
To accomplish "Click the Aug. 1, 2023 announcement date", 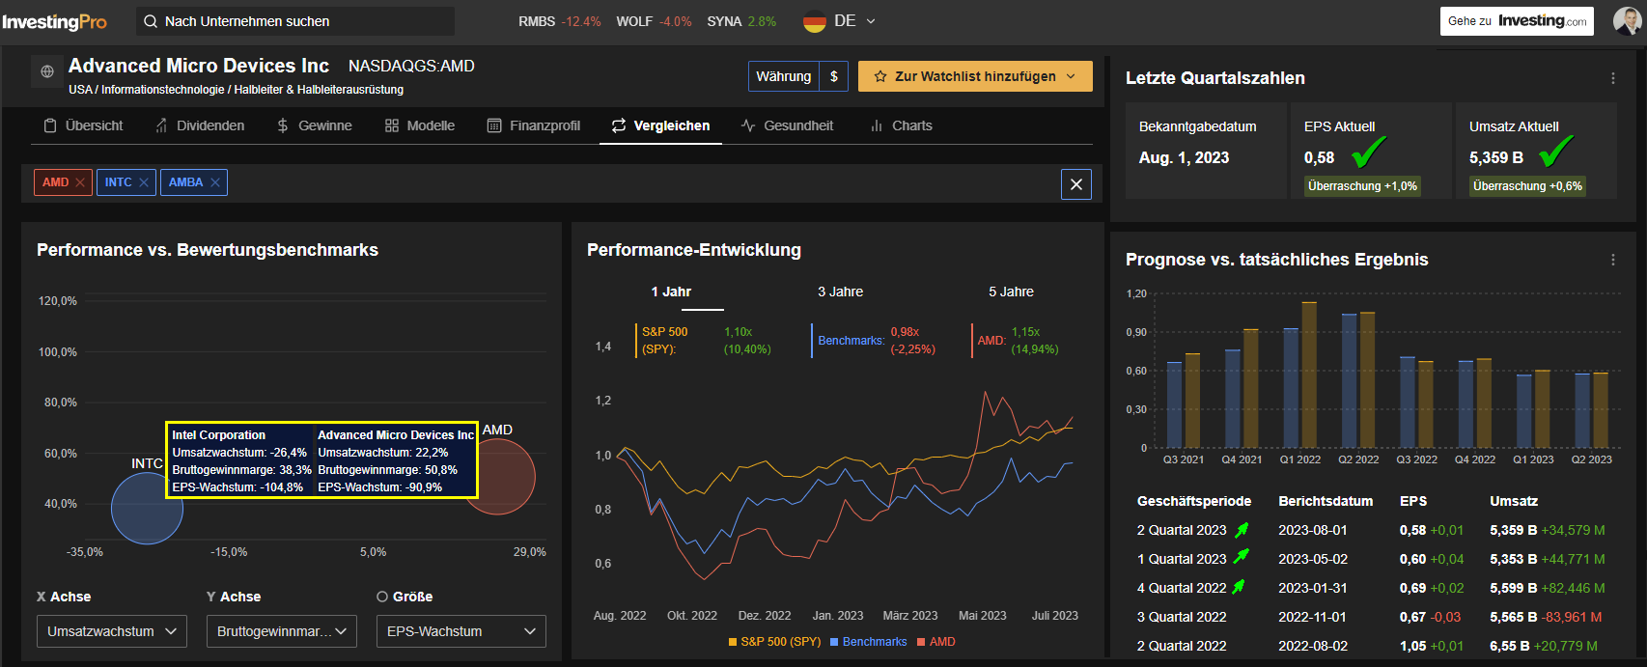I will (x=1184, y=157).
